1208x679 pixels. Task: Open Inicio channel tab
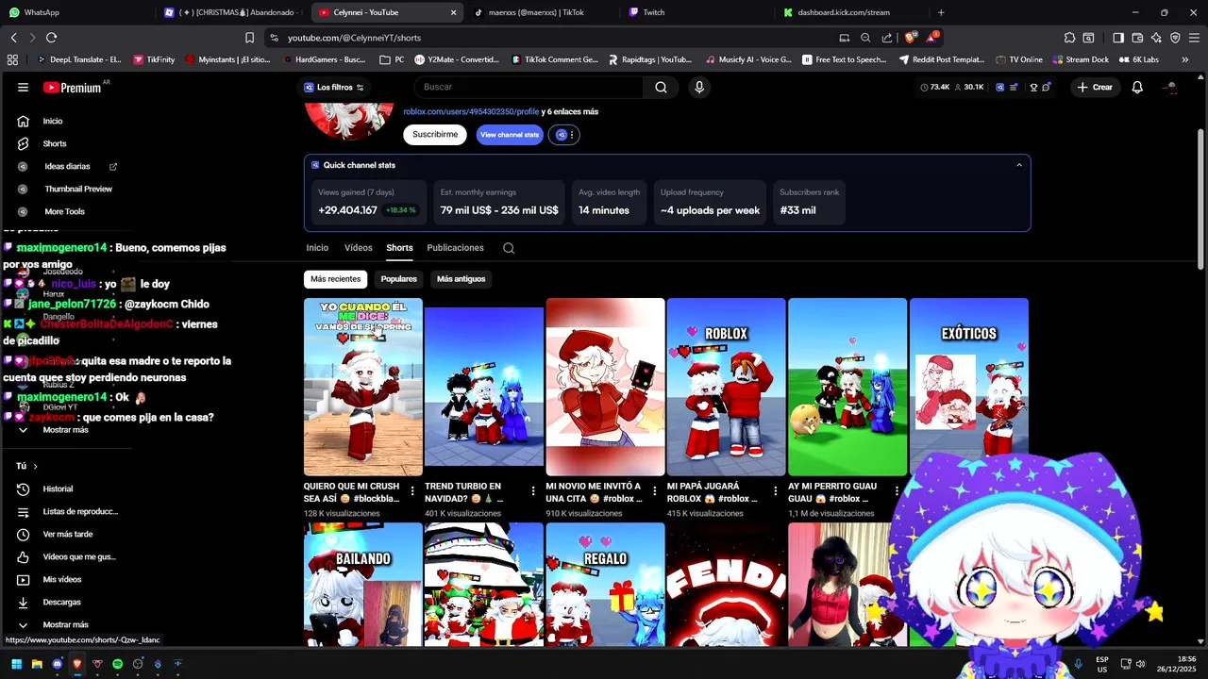317,248
